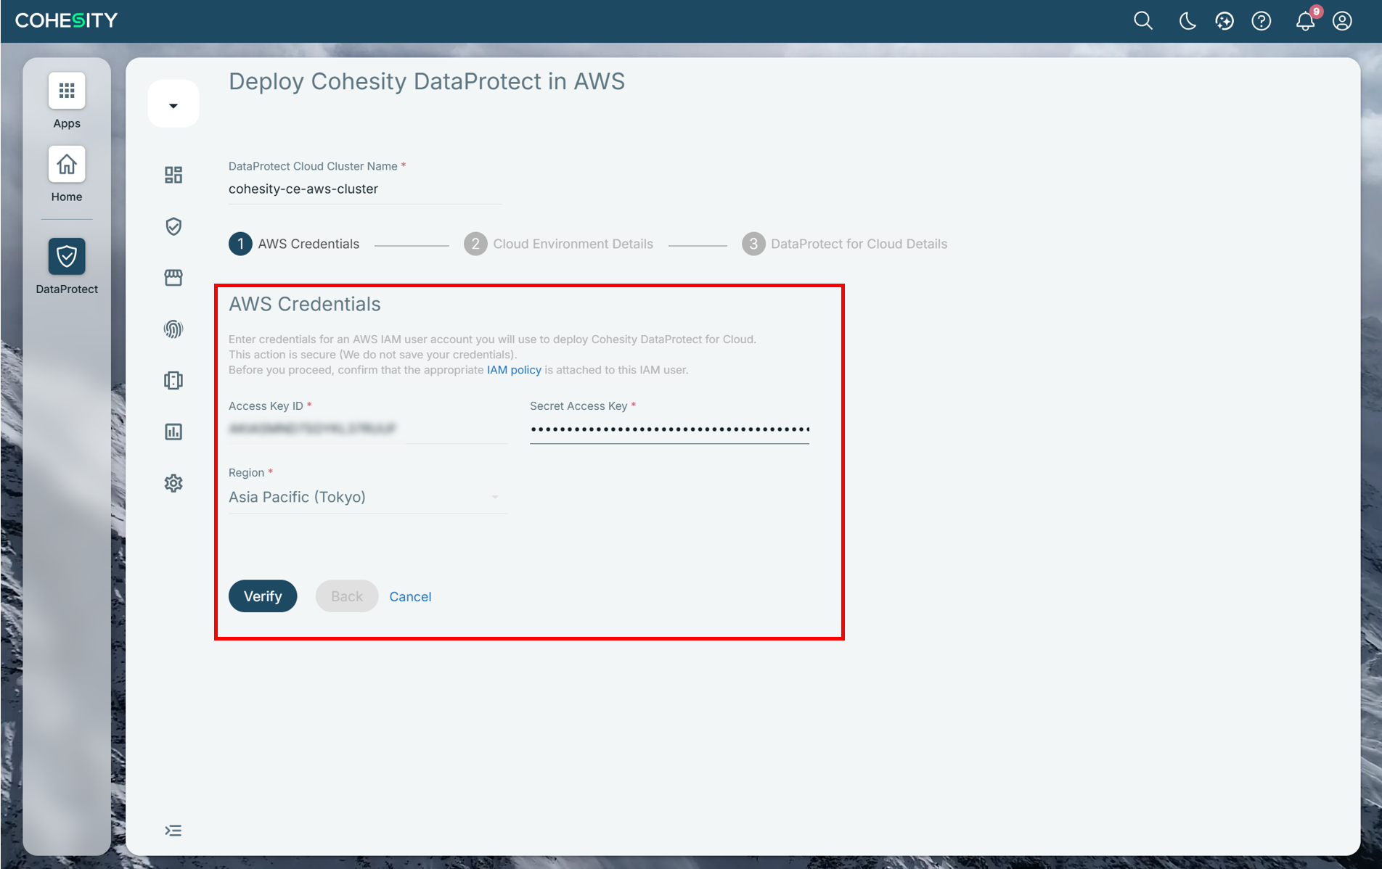Open the settings gear in sidebar

(173, 483)
